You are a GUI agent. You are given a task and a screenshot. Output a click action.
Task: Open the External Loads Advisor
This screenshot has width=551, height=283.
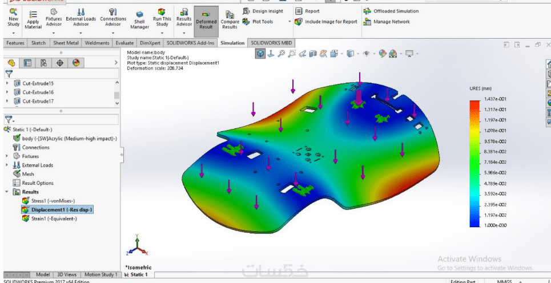coord(81,17)
